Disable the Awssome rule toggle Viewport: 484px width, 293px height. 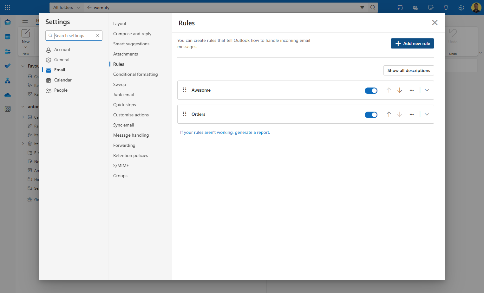[371, 91]
